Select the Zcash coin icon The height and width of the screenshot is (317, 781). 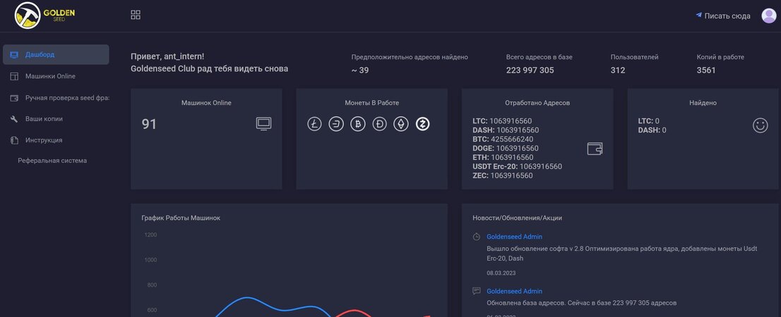pyautogui.click(x=423, y=124)
